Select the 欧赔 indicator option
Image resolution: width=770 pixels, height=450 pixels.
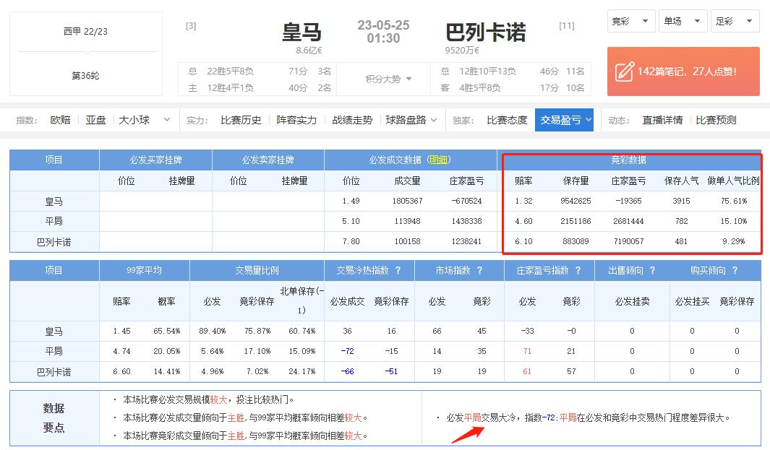59,121
